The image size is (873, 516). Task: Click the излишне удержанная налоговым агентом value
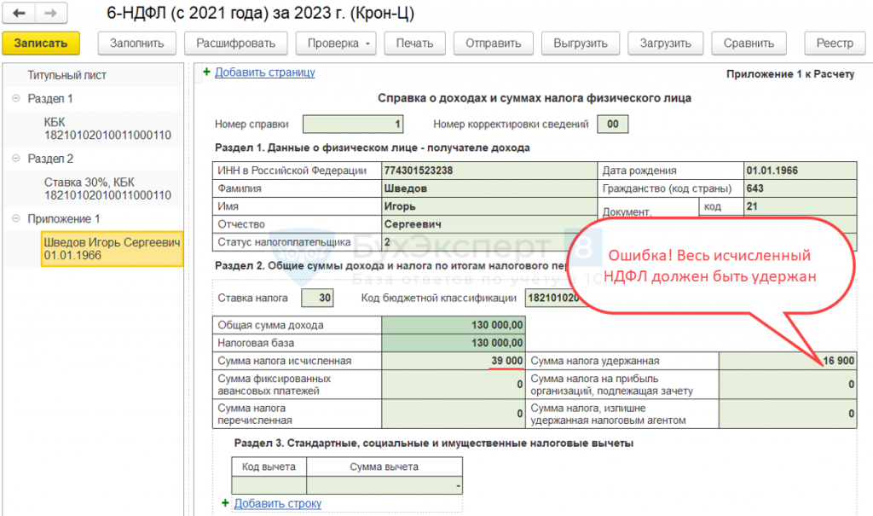point(787,414)
